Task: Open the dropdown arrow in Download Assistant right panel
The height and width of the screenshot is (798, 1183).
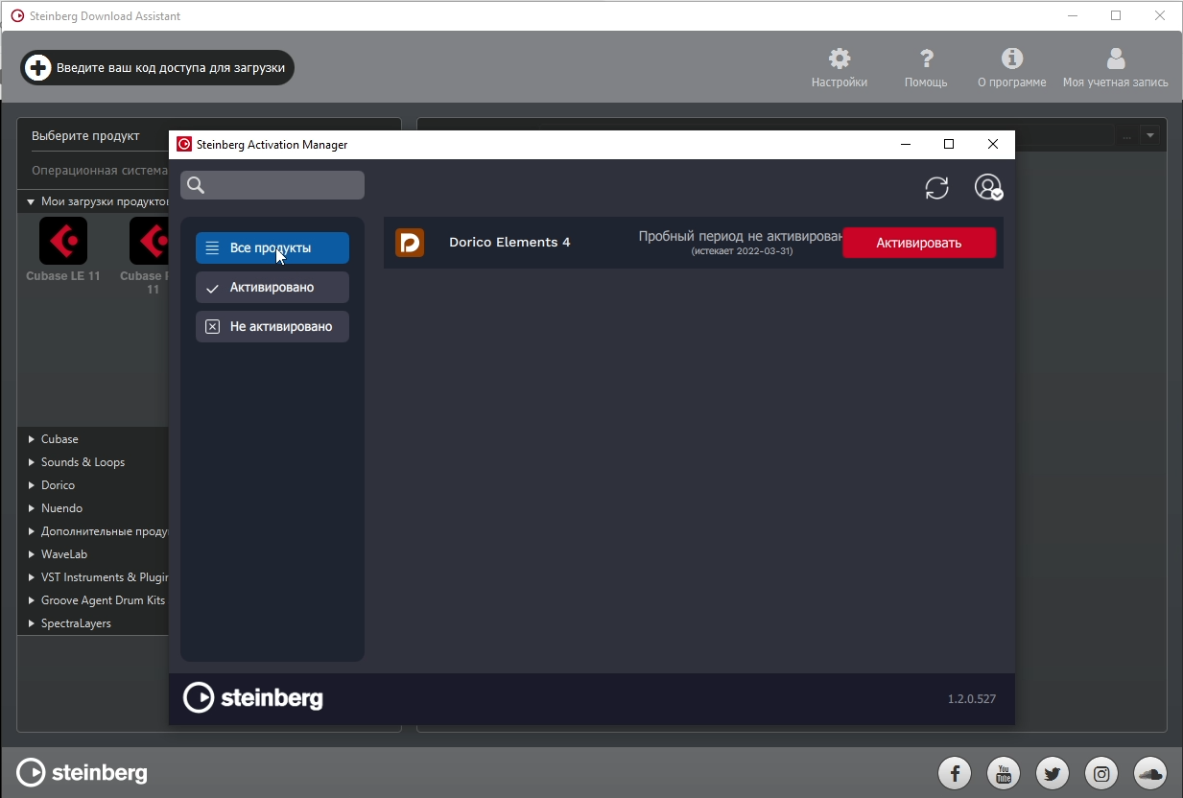Action: point(1151,136)
